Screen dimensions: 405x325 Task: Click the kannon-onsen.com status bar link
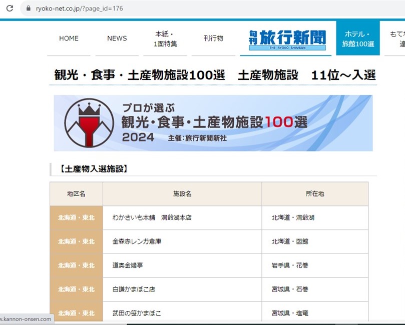[x=26, y=319]
